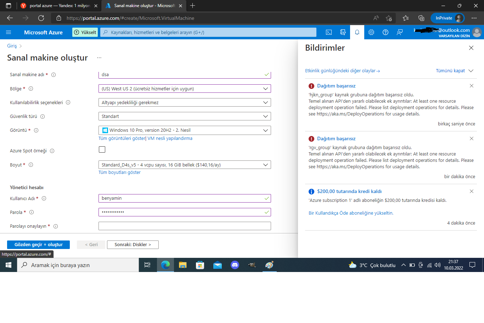Open the Azure portal hamburger menu
The width and height of the screenshot is (484, 323).
tap(9, 32)
